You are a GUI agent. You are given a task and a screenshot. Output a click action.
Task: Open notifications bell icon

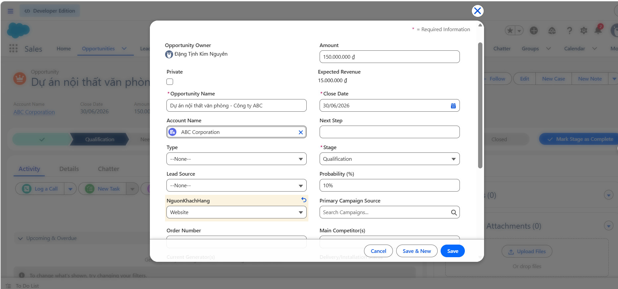pos(598,30)
